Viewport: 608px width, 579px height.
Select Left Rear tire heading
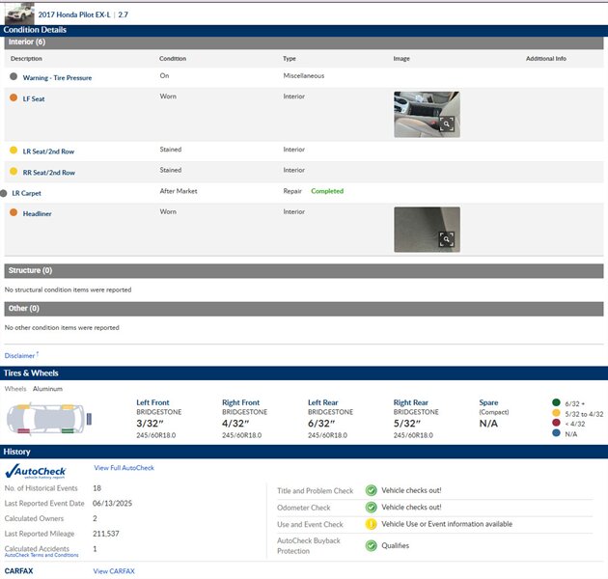tap(323, 402)
